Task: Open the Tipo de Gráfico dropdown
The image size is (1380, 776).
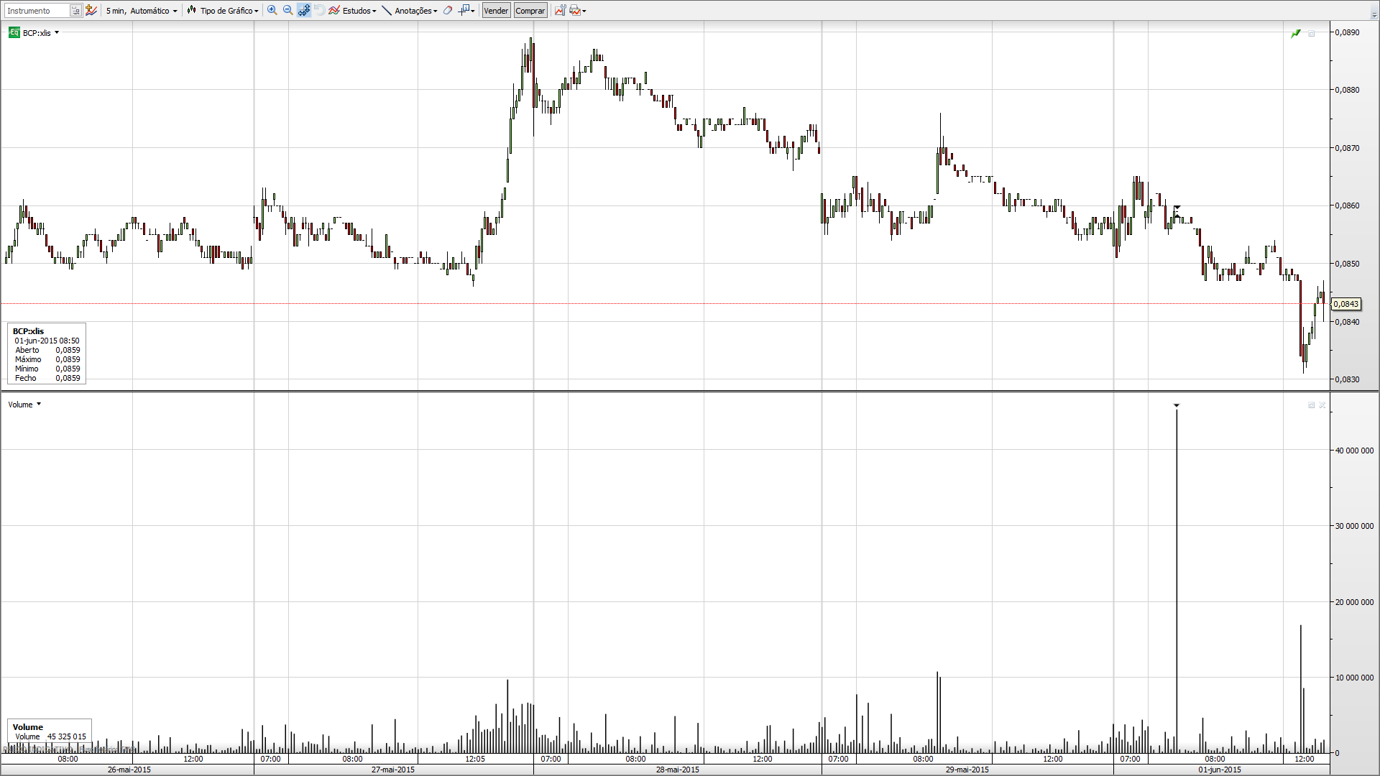Action: (x=223, y=11)
